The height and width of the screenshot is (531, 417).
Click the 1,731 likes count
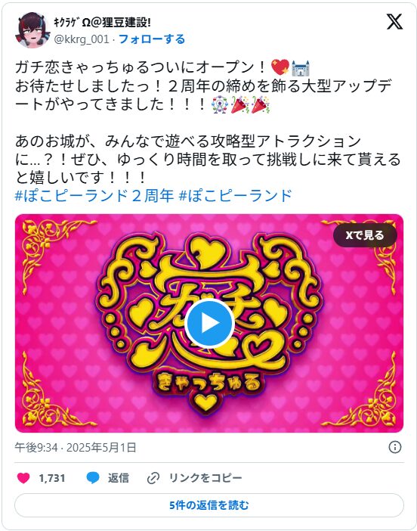click(51, 478)
